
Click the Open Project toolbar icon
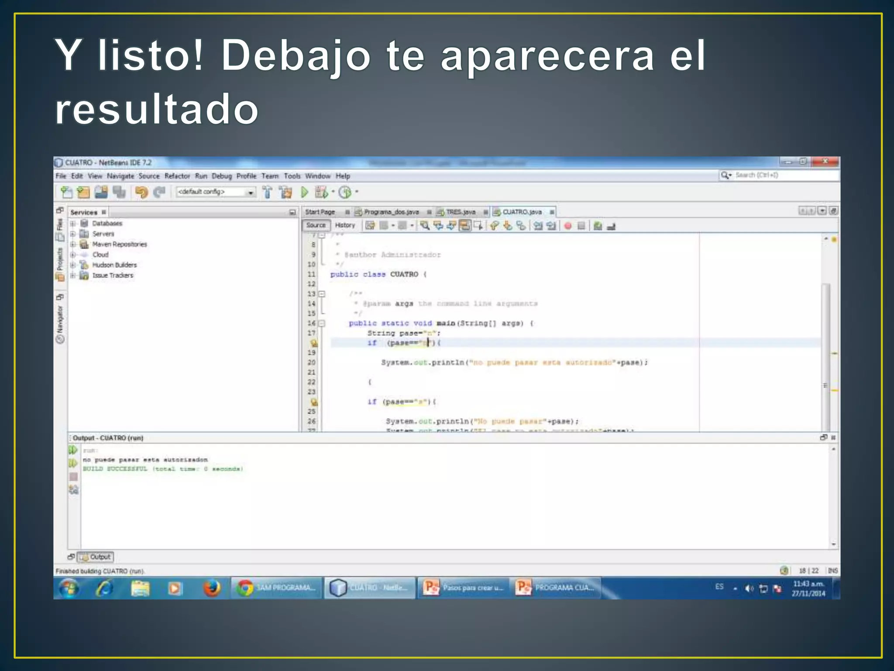101,192
